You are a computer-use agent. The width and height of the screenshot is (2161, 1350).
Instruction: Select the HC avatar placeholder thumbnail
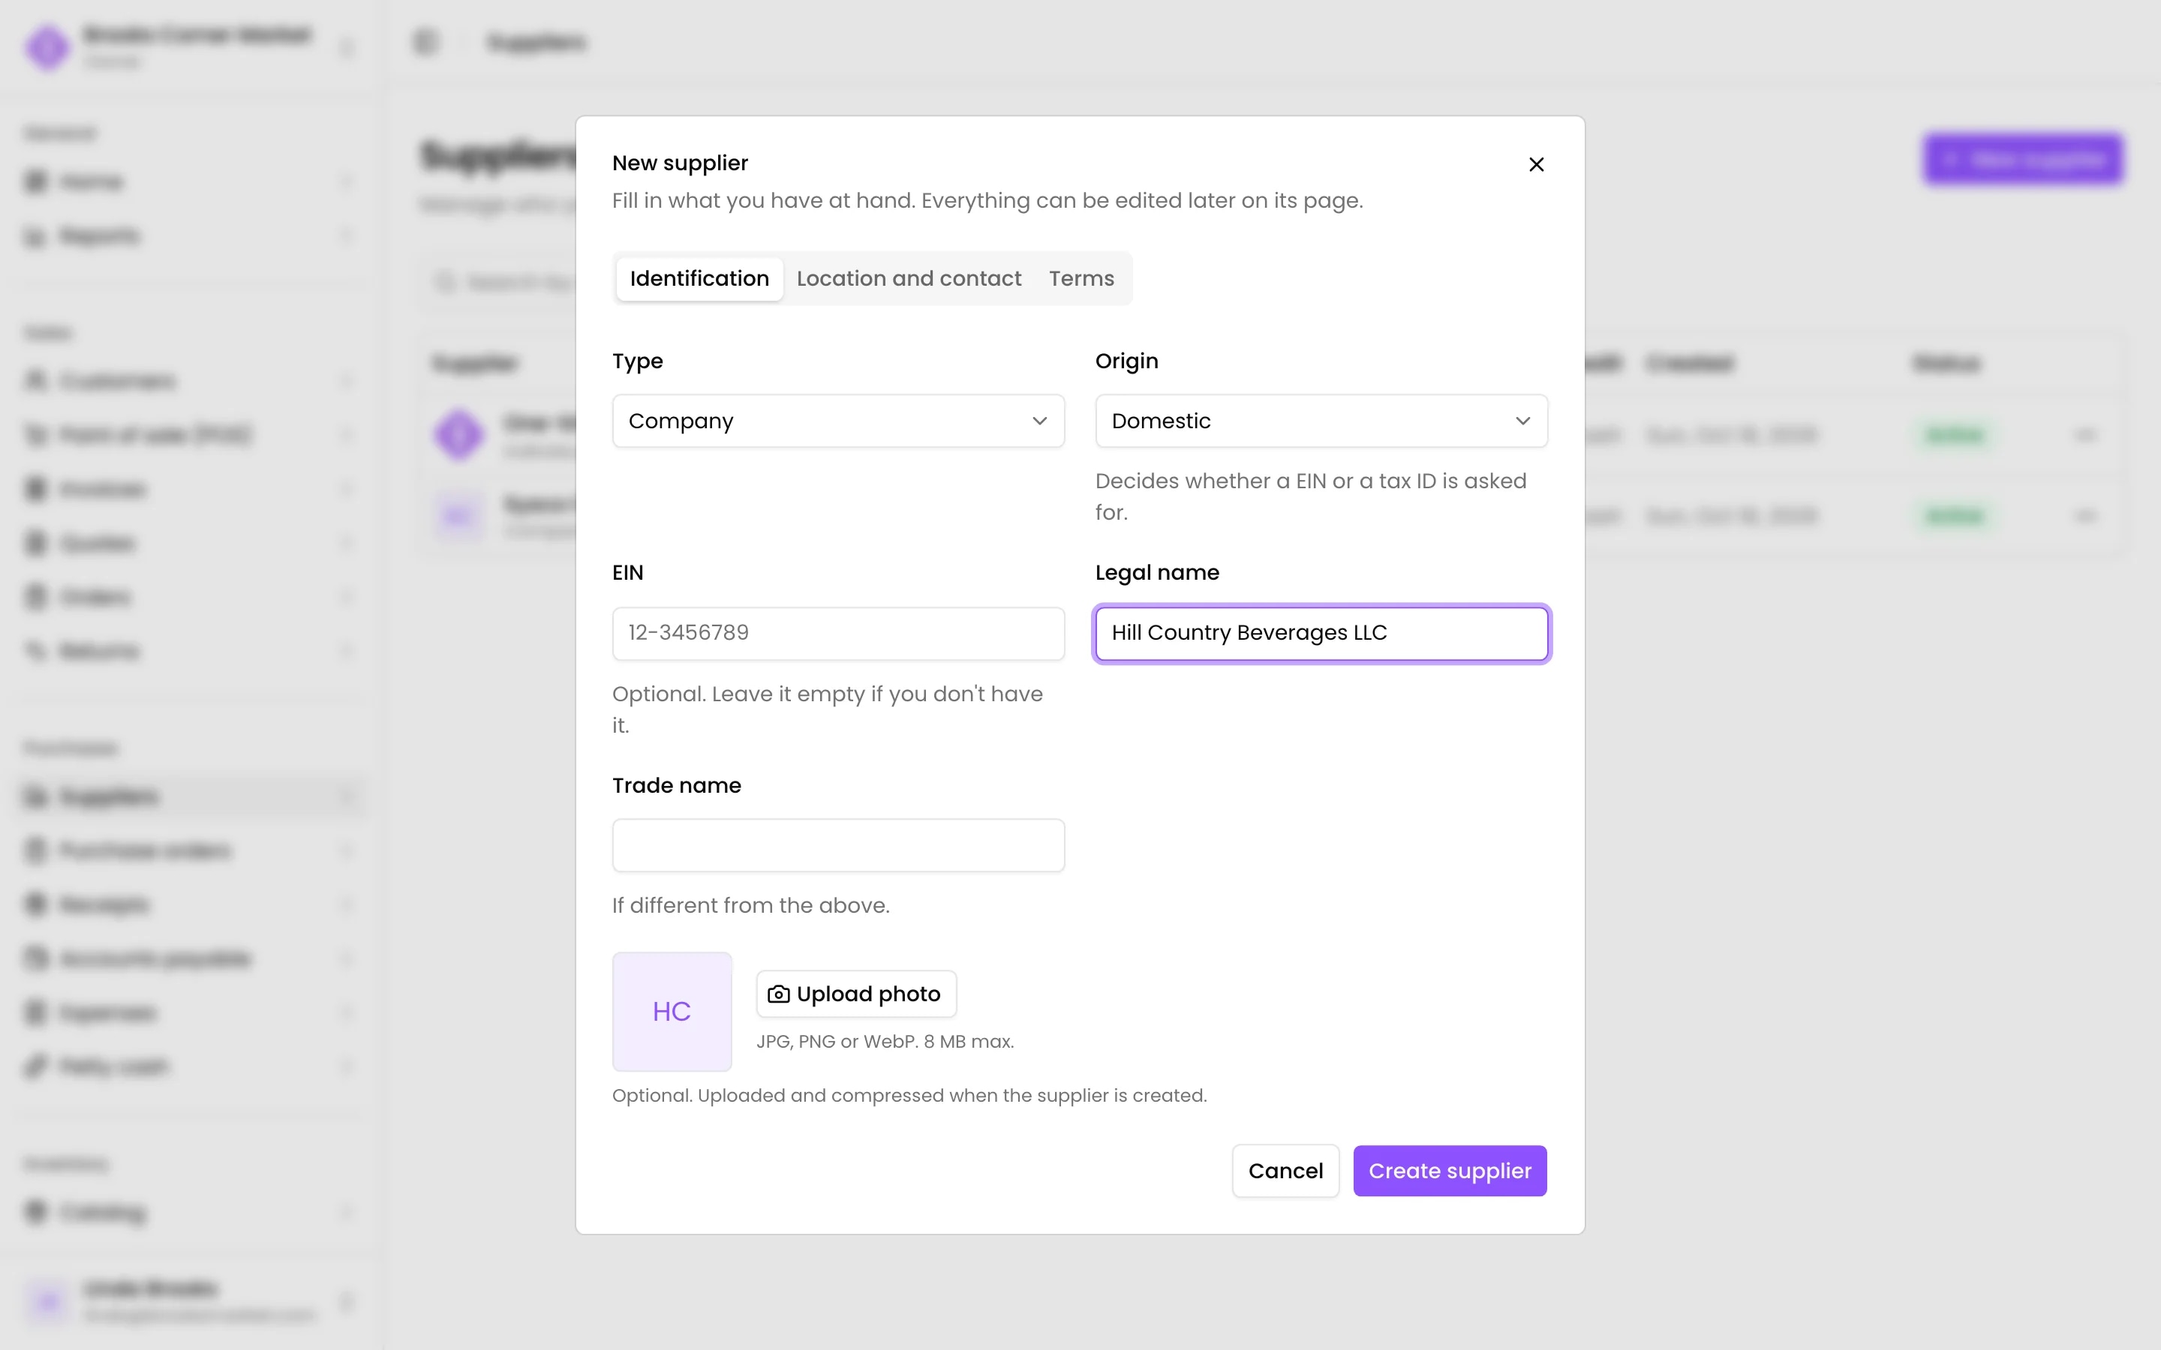coord(672,1012)
